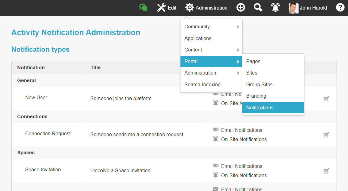
Task: Click the Edit wrench icon
Action: pyautogui.click(x=161, y=7)
